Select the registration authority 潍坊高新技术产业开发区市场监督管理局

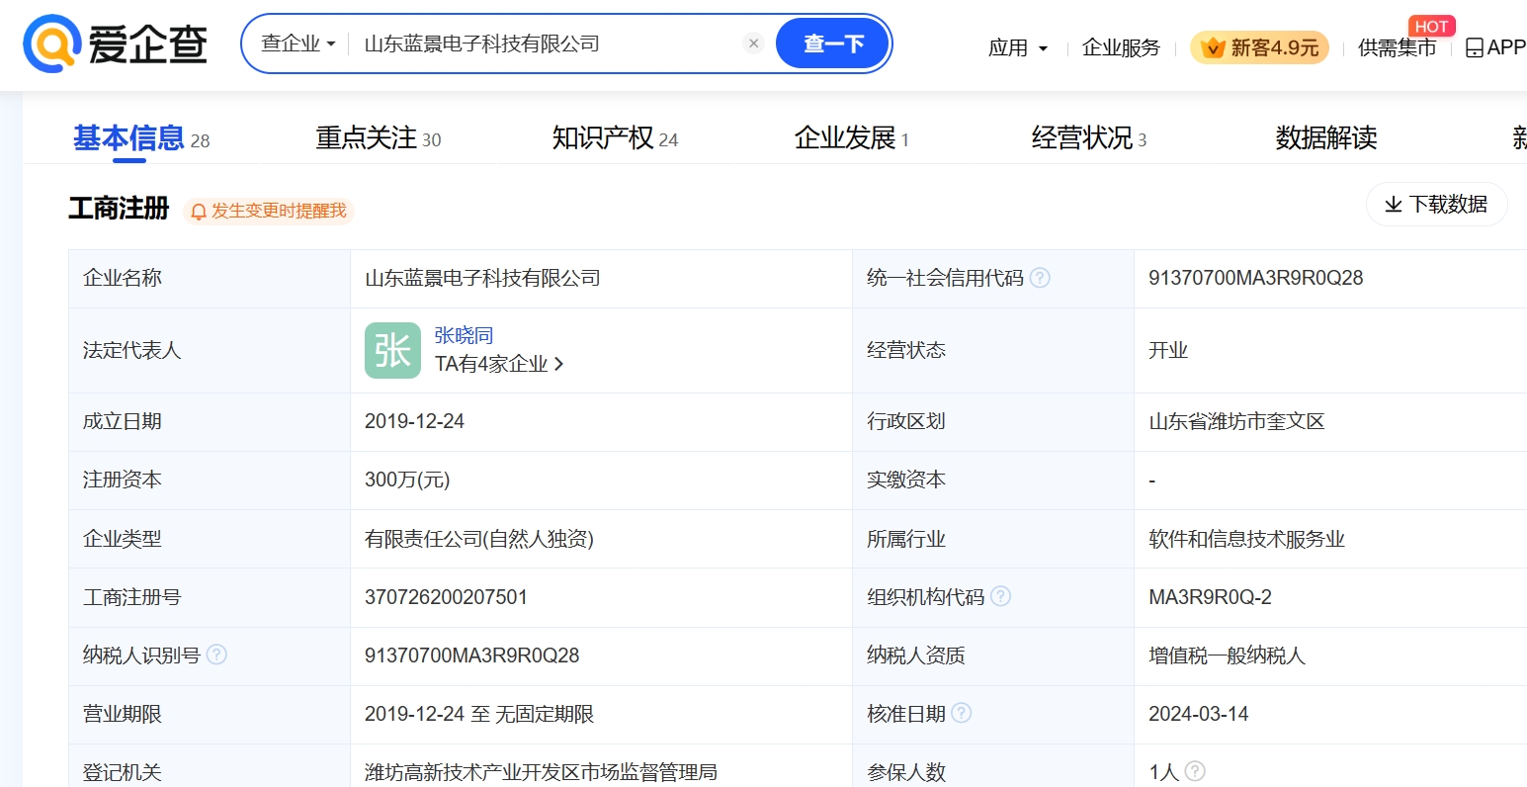coord(541,772)
